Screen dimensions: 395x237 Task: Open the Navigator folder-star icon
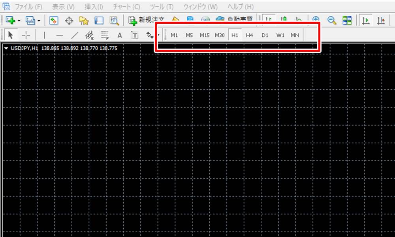tap(84, 20)
